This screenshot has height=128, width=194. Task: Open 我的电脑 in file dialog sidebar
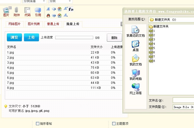[135, 75]
